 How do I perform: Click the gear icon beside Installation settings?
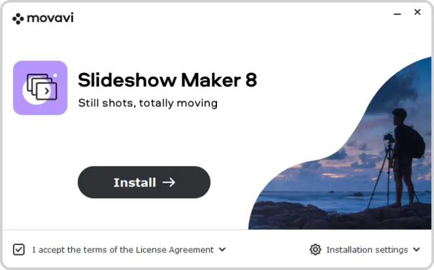click(315, 250)
